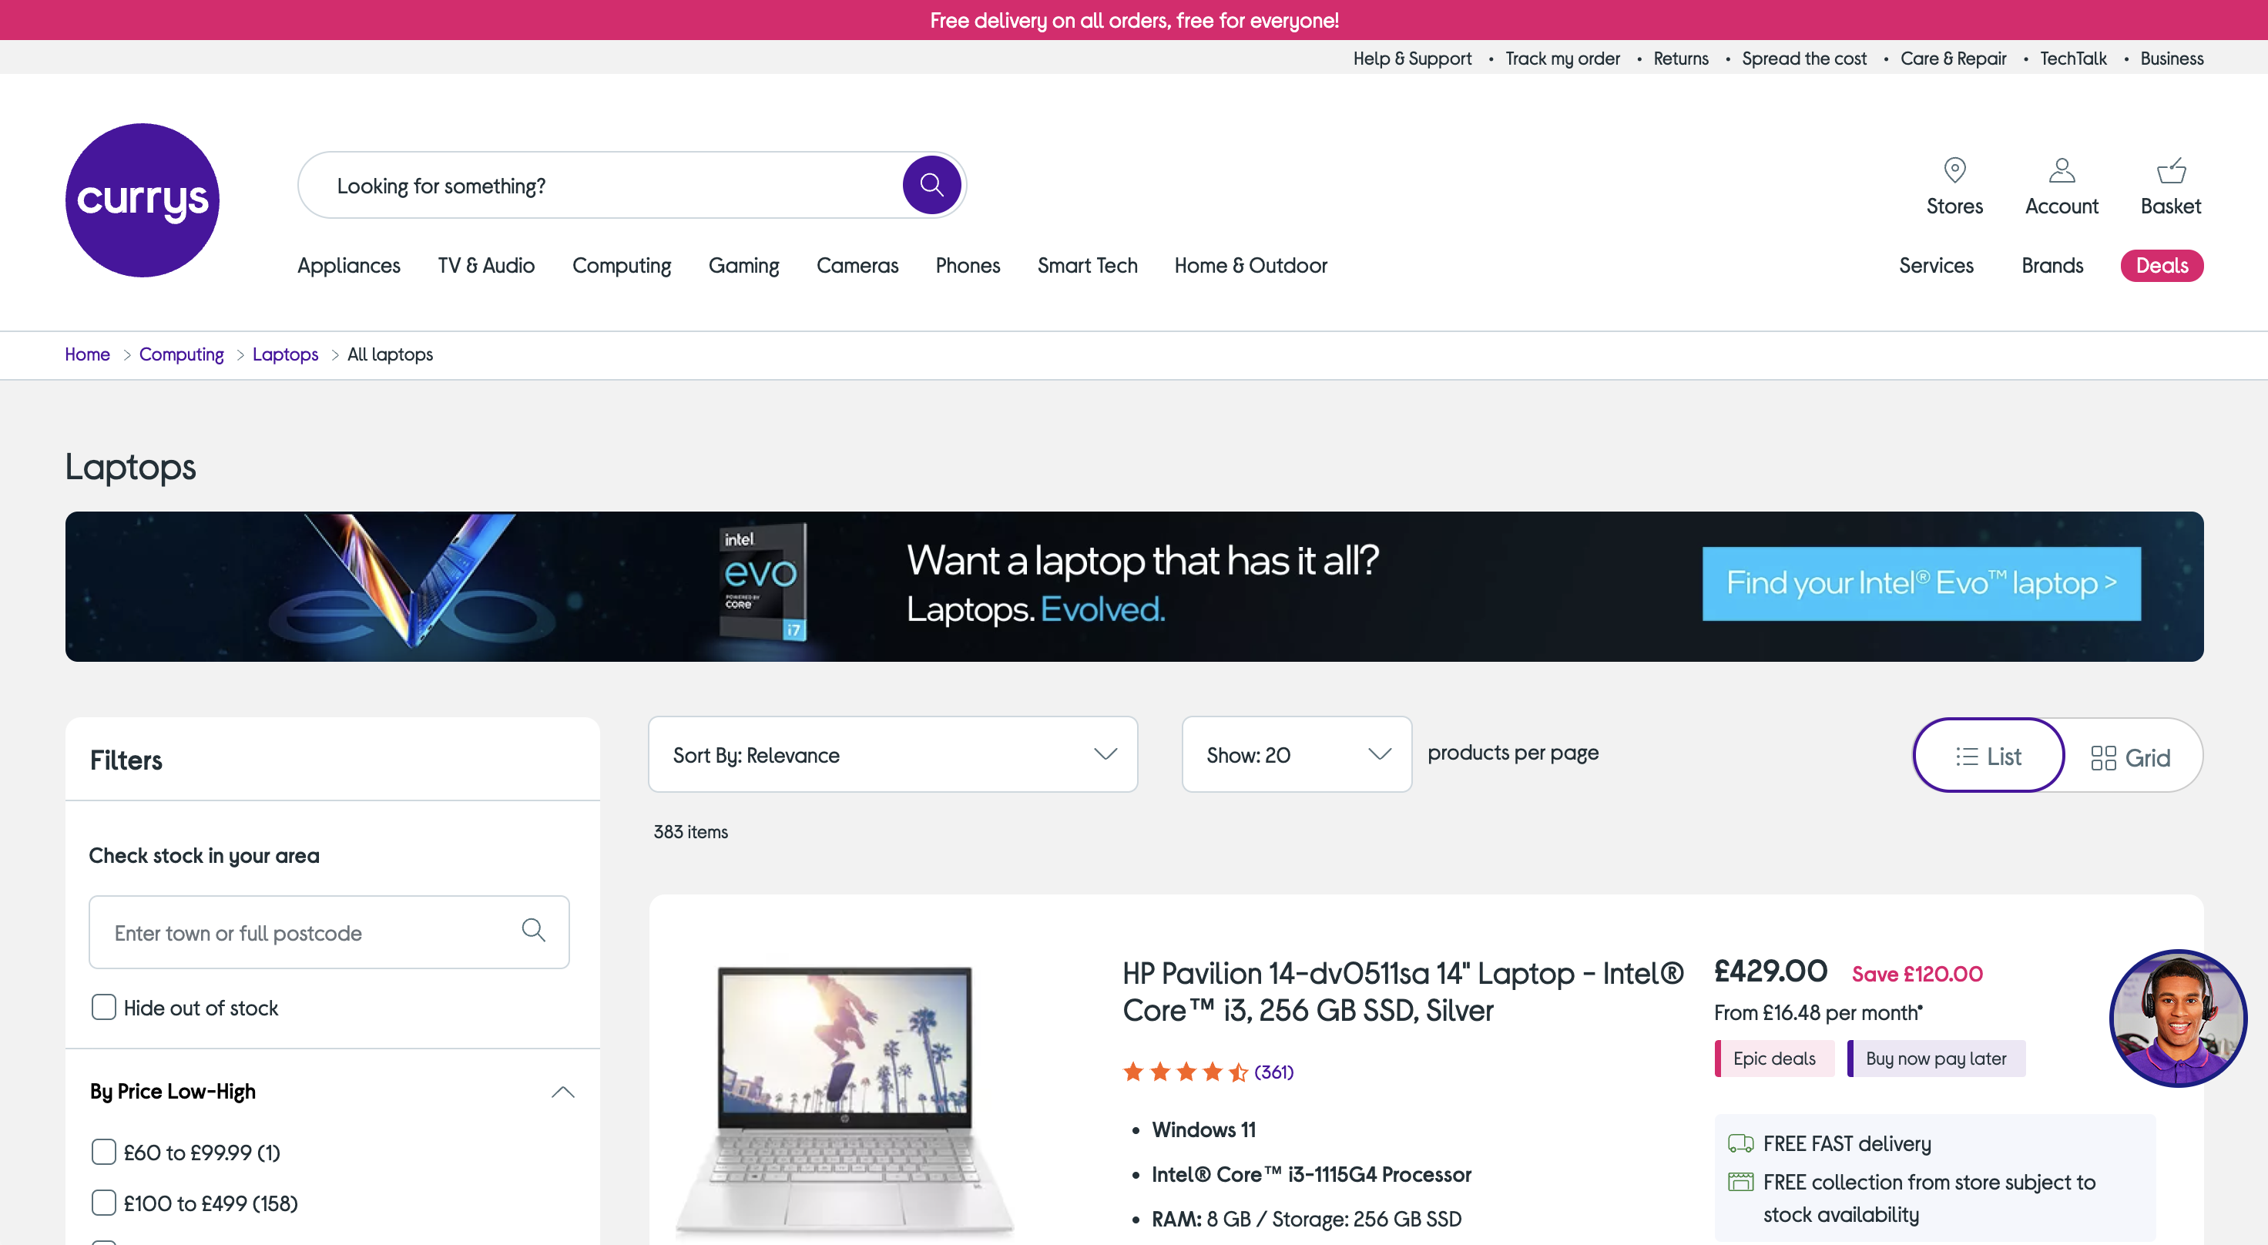Screen dimensions: 2268x1245
Task: Click the 'FREE FAST delivery' text
Action: (1847, 1144)
